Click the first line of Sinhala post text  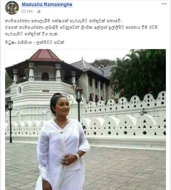[64, 21]
